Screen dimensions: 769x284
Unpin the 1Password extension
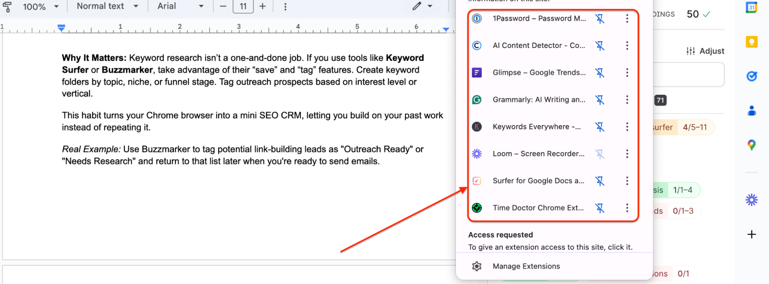click(x=600, y=18)
